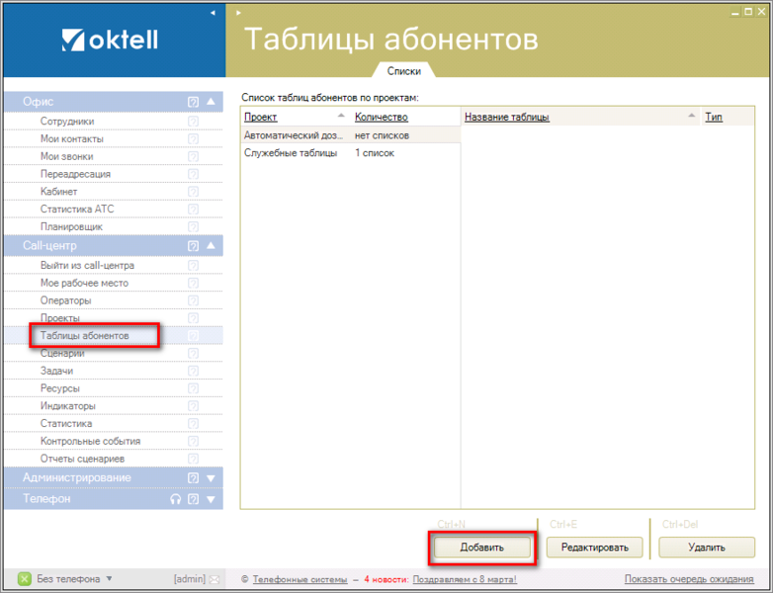Viewport: 773px width, 593px height.
Task: Click help icon next to Контрольные события
Action: 194,442
